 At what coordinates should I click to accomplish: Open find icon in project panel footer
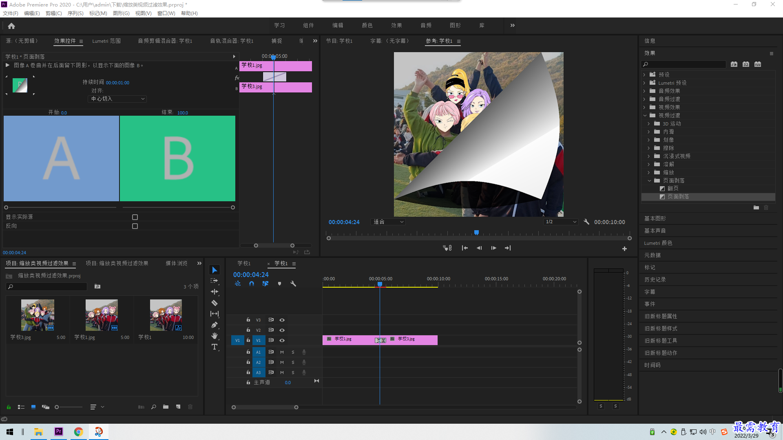[154, 407]
